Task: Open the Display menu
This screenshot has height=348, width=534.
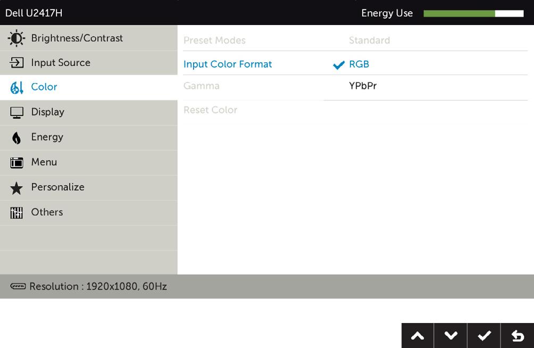Action: coord(88,112)
